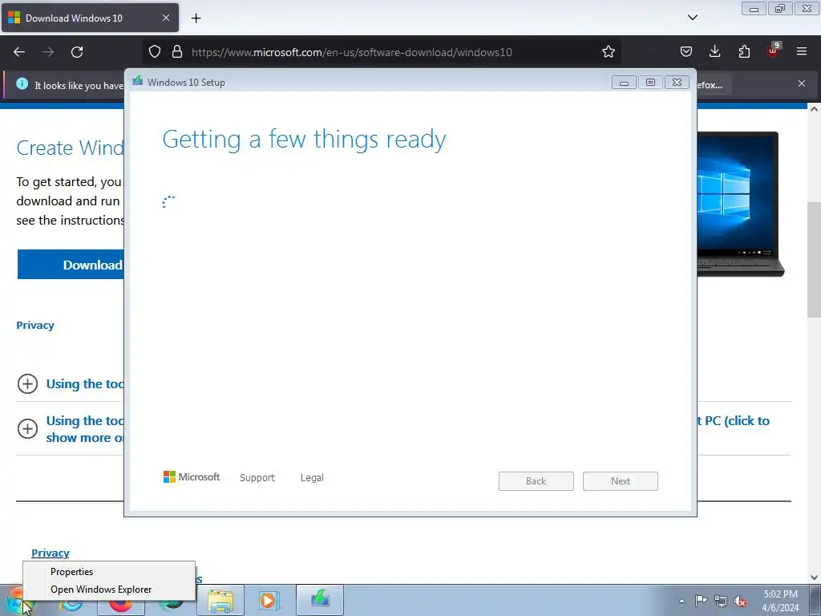Screen dimensions: 821x616
Task: Open the underlined Privacy link near footer
Action: [x=51, y=553]
